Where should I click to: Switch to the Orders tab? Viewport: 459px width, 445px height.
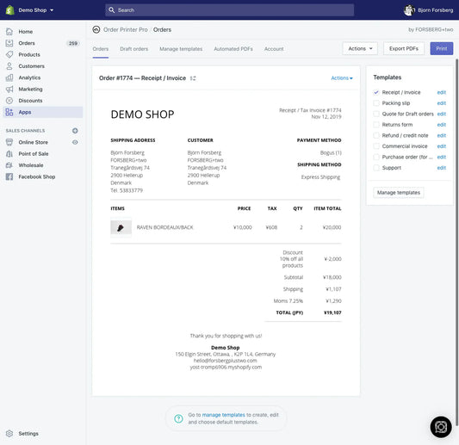101,49
